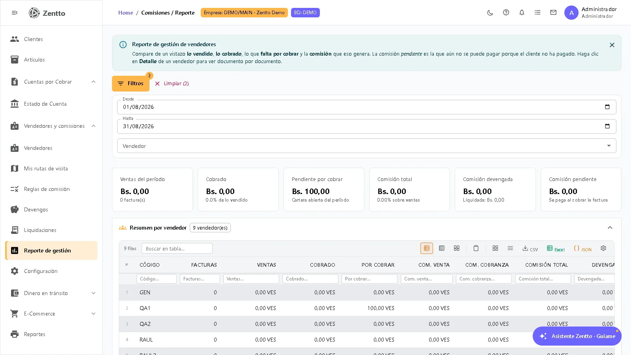Click the clipboard copy icon
631x355 pixels.
(x=476, y=248)
